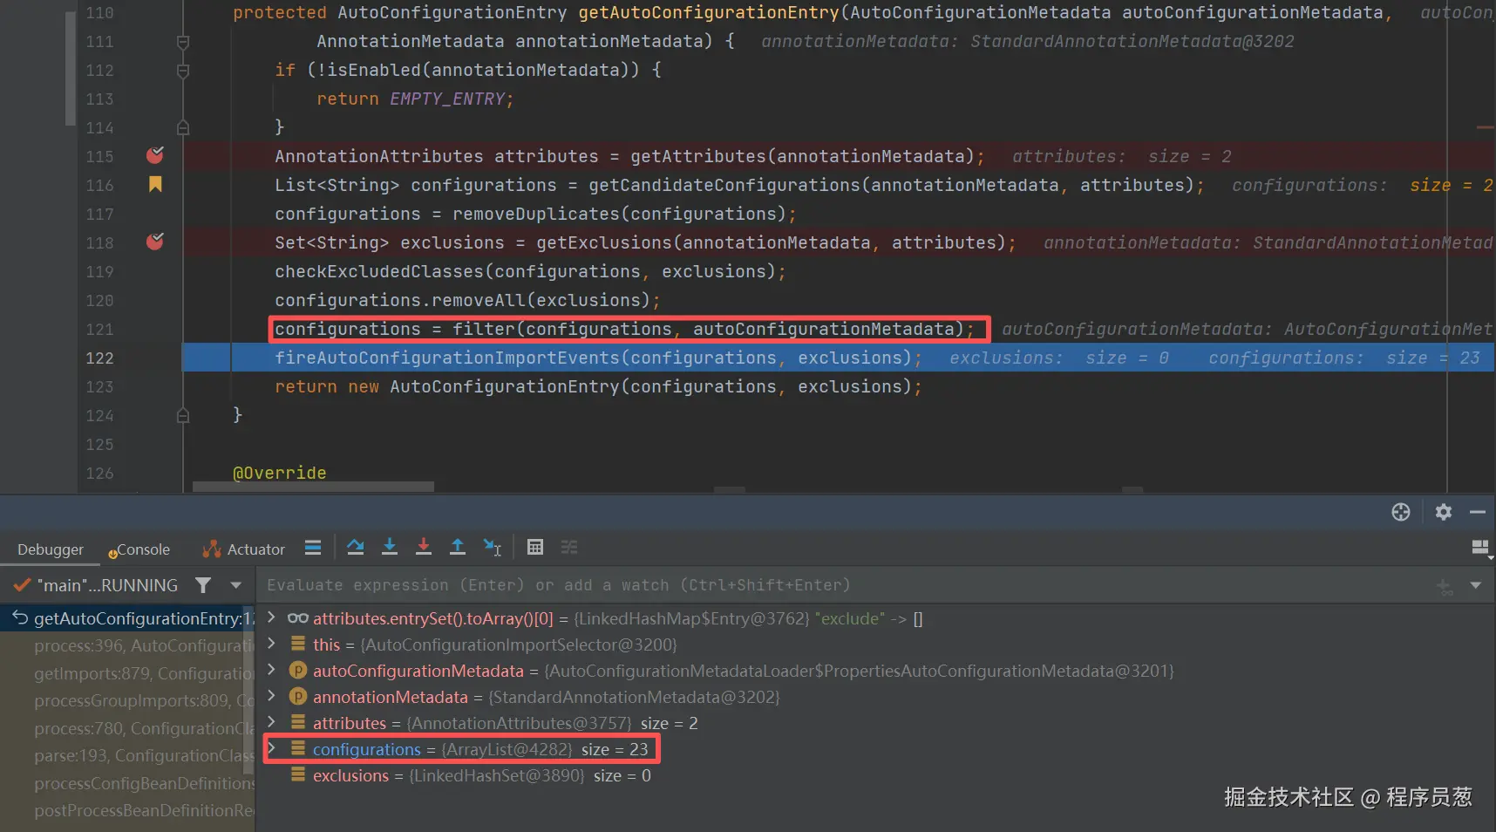Open the Actuator tab
The image size is (1496, 832).
coord(243,549)
